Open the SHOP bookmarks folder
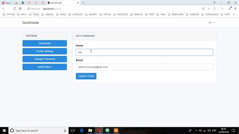The image size is (239, 134). point(225,15)
